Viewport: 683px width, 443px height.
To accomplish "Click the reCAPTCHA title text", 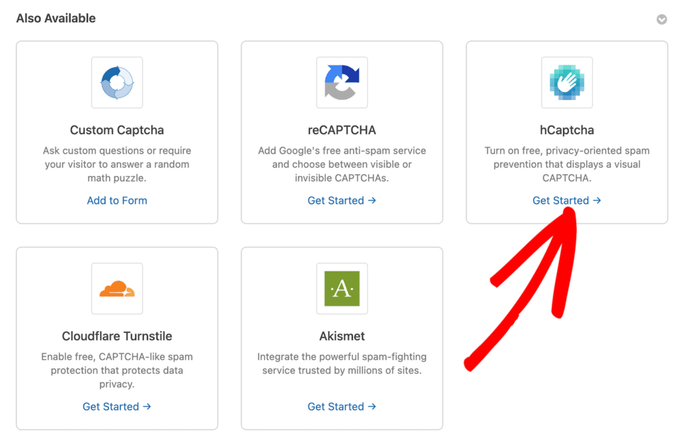I will 342,130.
